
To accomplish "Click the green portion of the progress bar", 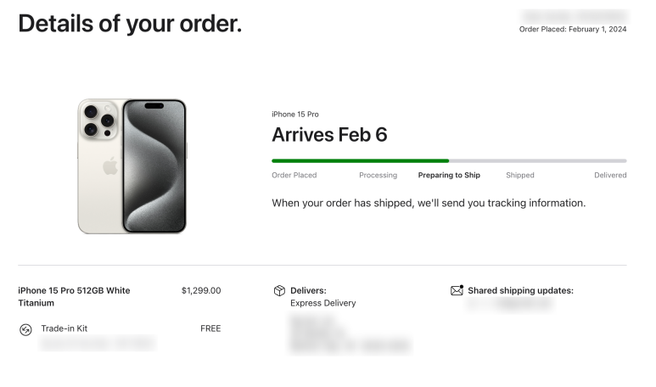I will pyautogui.click(x=360, y=160).
